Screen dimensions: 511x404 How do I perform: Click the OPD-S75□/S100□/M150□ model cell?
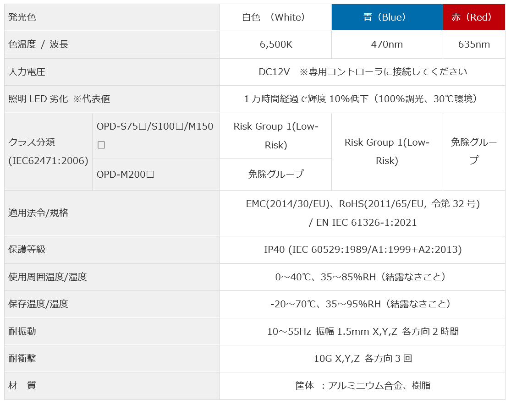tap(156, 136)
